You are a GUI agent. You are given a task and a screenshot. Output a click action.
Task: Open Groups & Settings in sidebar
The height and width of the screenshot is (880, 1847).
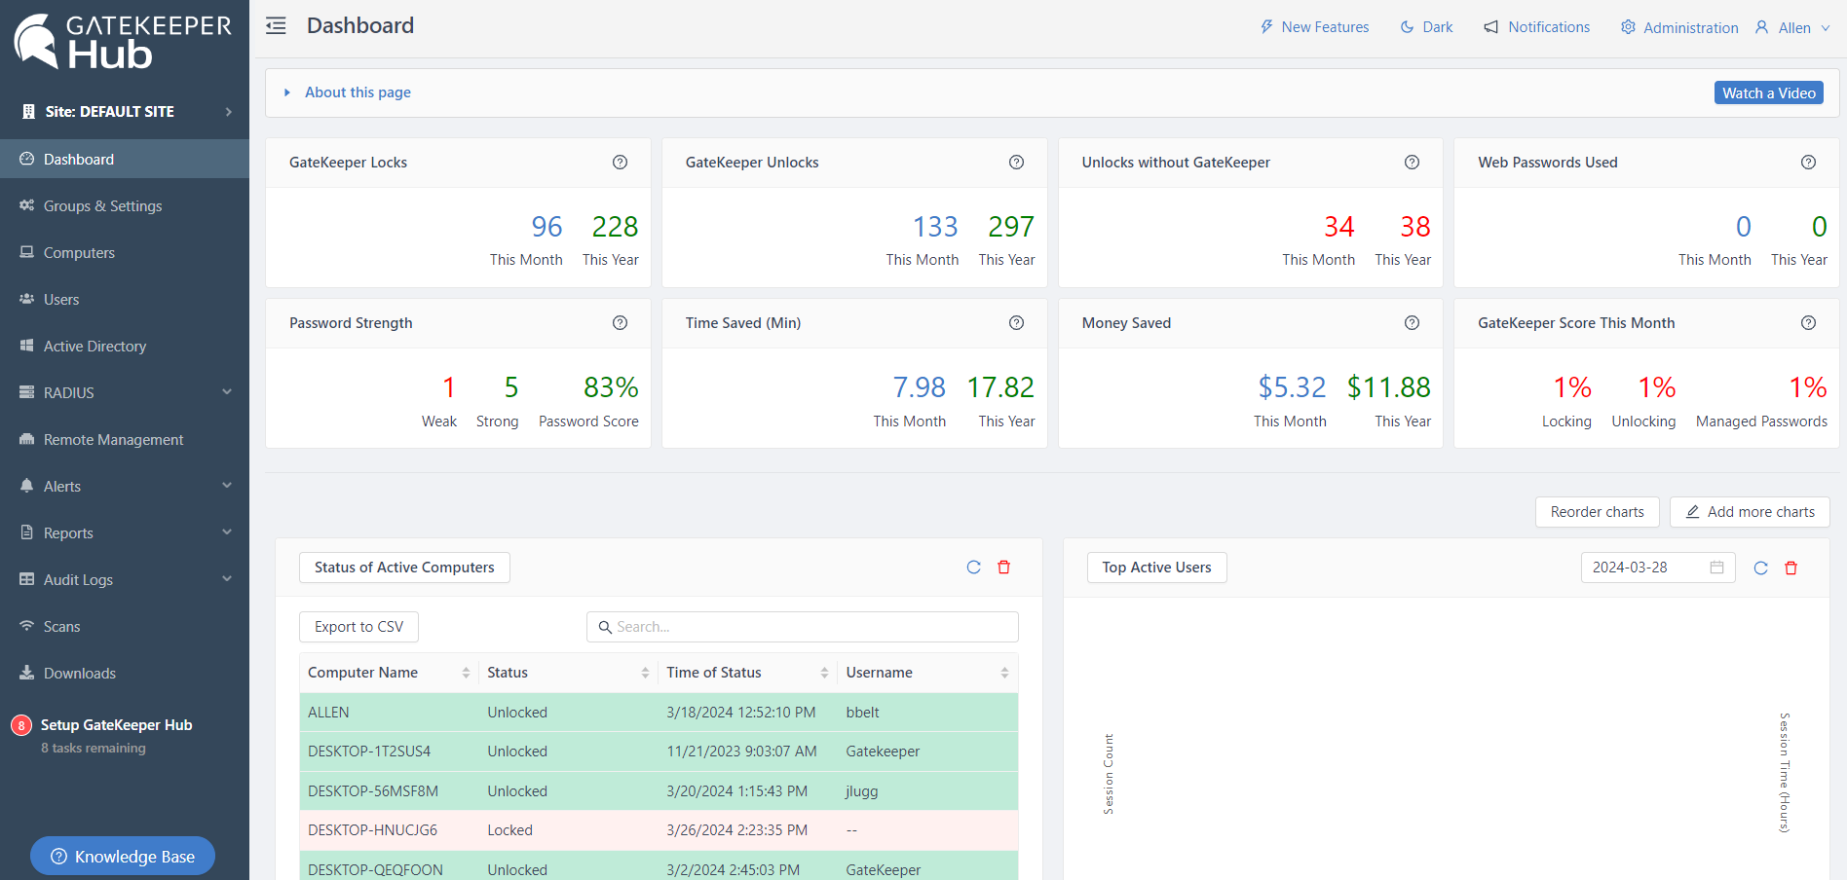(x=102, y=206)
